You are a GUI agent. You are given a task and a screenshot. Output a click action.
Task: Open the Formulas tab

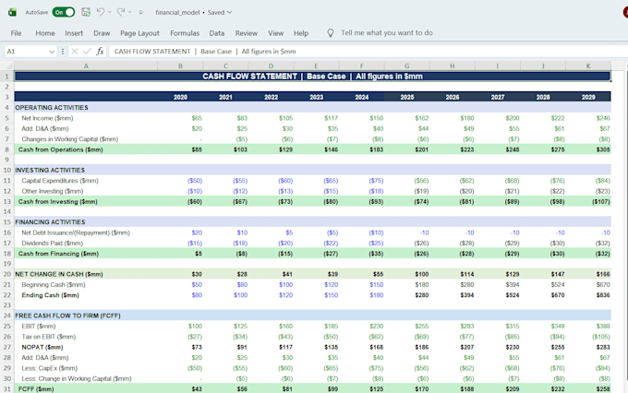[185, 33]
